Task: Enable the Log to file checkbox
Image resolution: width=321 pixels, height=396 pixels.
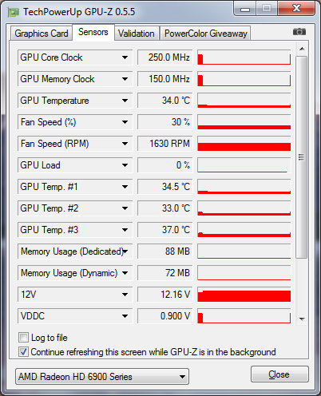Action: (23, 338)
